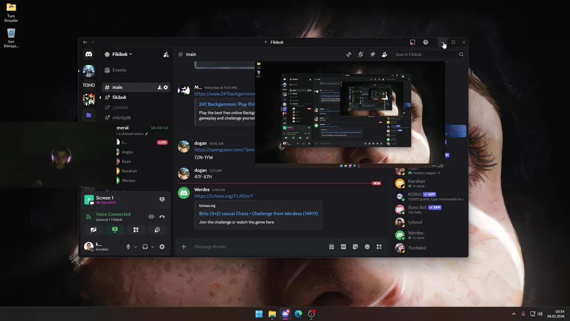Click the Voice Connected status label

(x=113, y=214)
